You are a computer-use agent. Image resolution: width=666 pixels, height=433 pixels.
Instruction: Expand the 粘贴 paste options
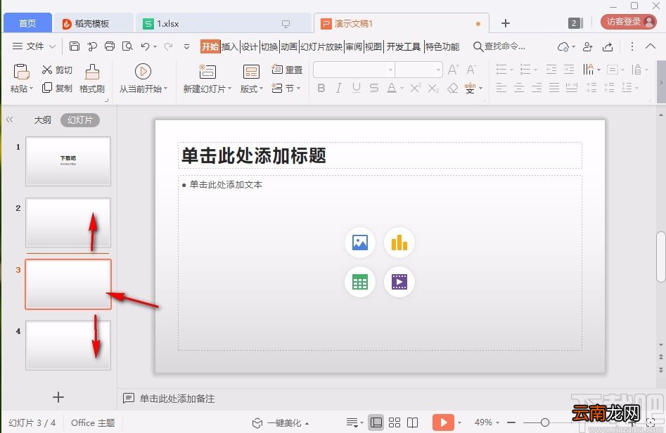21,89
